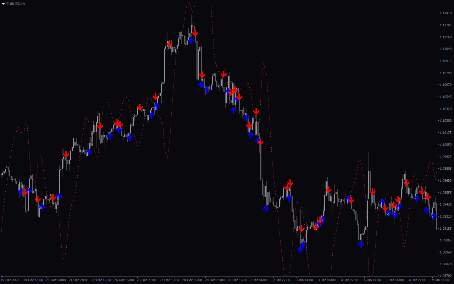Click the 29 Dec 13:00 time label

click(237, 280)
